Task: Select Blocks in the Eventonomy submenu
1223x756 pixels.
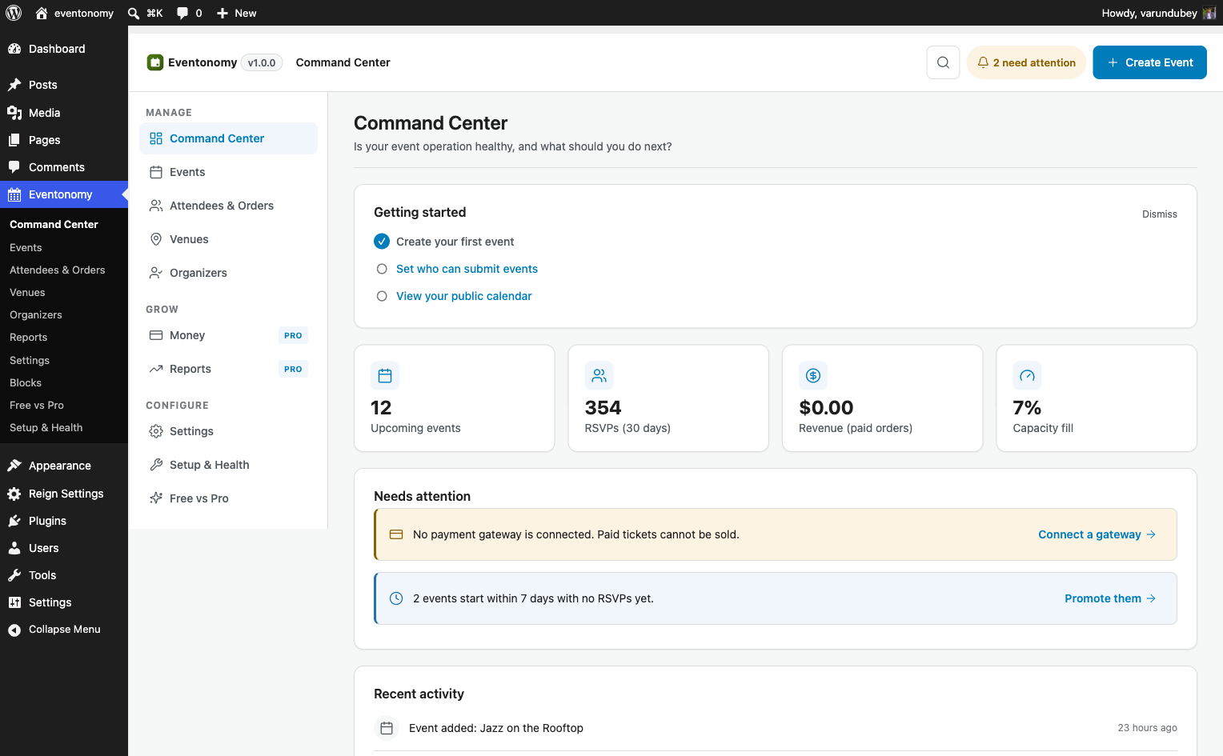Action: tap(26, 382)
